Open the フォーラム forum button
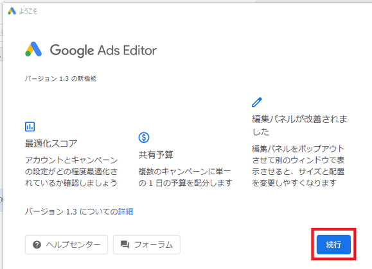Viewport: 372px width, 269px height. tap(146, 245)
